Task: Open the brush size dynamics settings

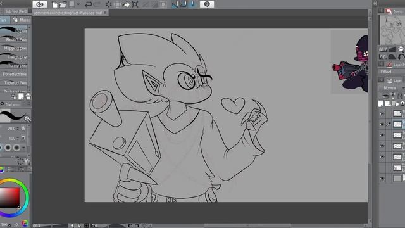Action: [23, 128]
